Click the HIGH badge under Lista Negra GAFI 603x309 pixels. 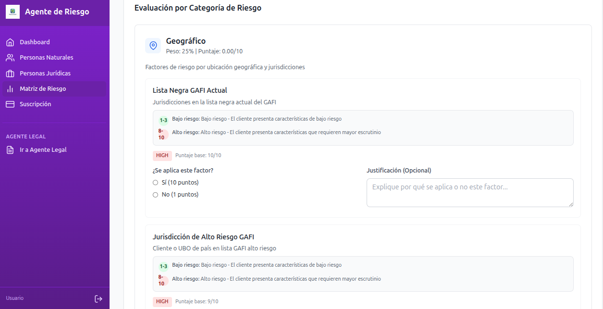[162, 155]
